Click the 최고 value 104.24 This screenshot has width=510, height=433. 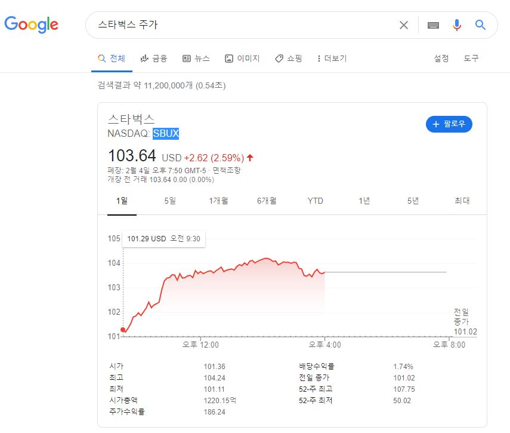coord(214,378)
